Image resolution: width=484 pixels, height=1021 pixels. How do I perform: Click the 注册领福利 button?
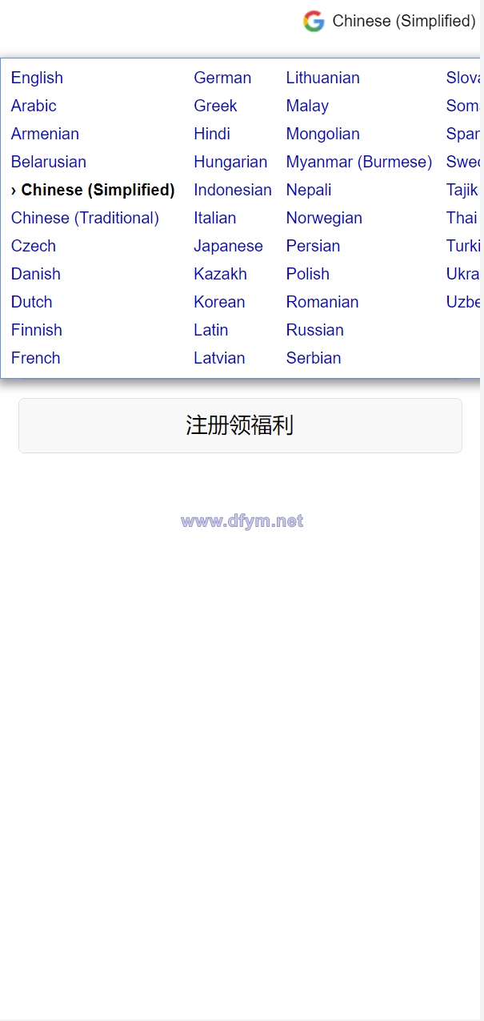(x=240, y=425)
